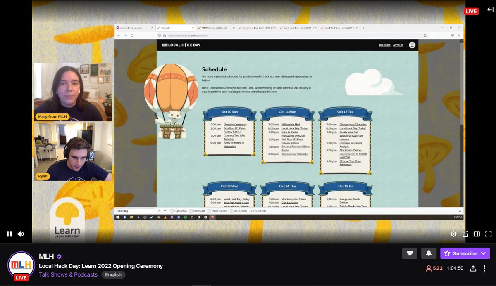Collapse the chat panel arrow

tap(490, 9)
